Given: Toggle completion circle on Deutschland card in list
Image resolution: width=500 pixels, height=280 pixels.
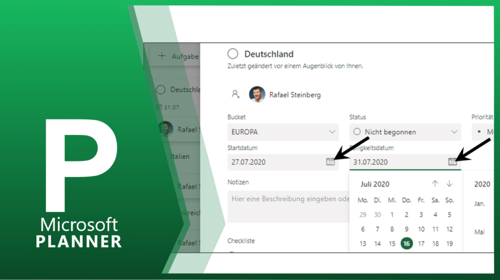Looking at the screenshot, I should click(161, 90).
